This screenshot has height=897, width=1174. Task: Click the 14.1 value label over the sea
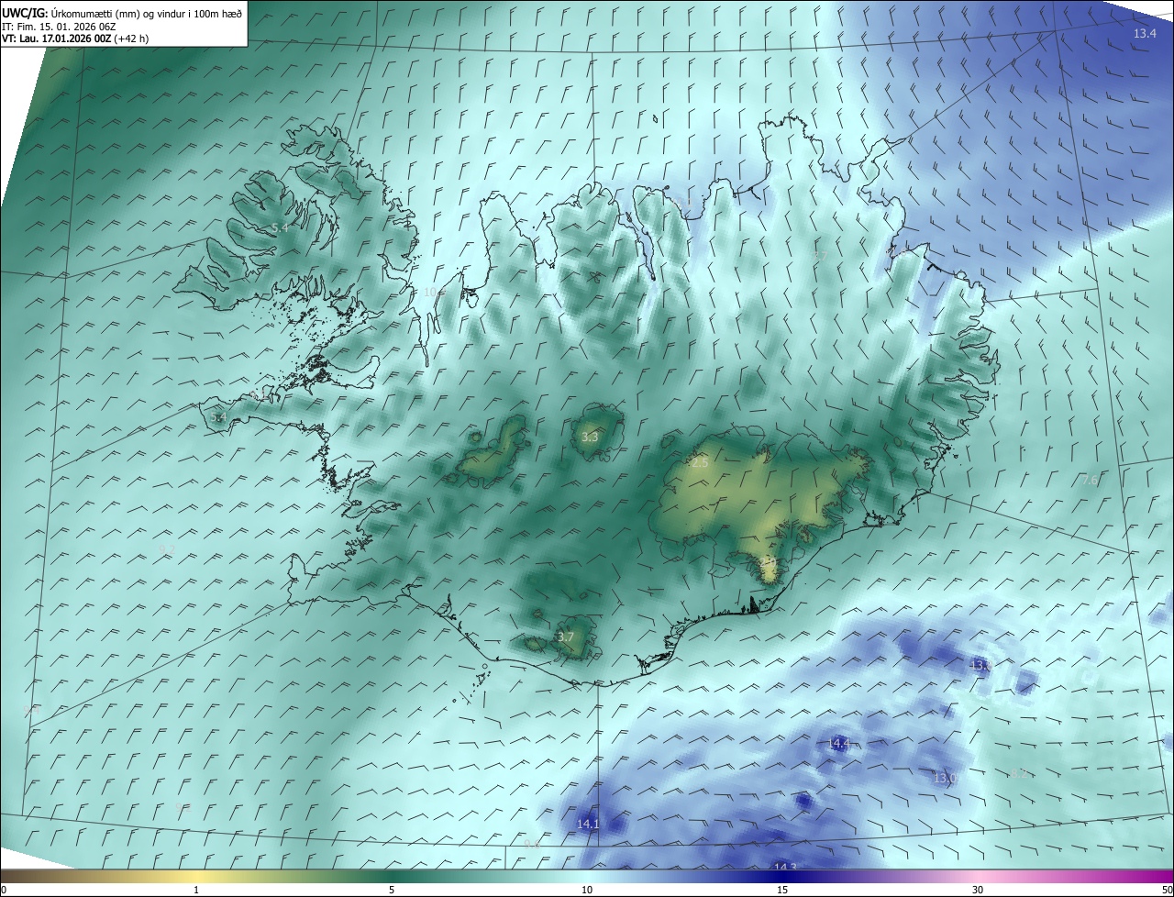[x=588, y=824]
